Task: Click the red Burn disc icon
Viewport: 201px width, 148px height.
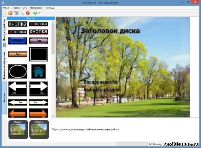Action: pyautogui.click(x=28, y=13)
